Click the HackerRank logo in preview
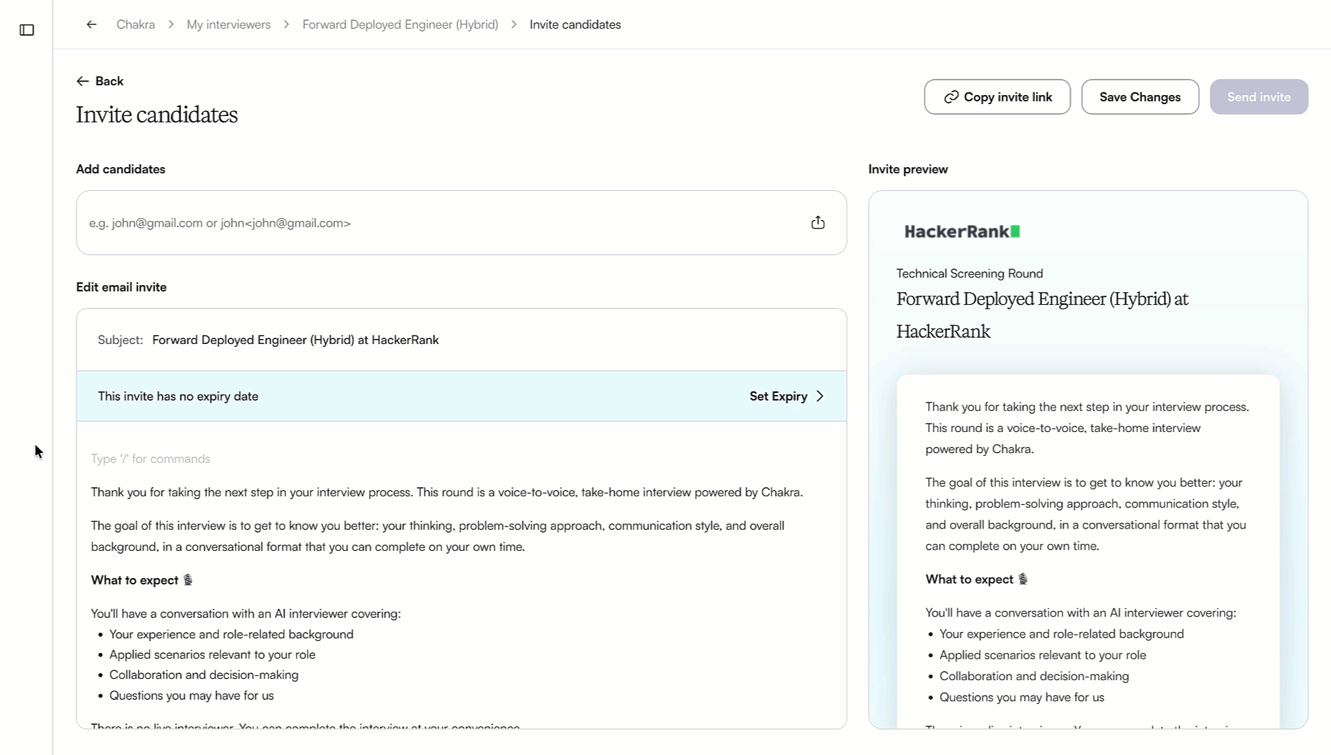Screen dimensions: 1331x755 962,231
